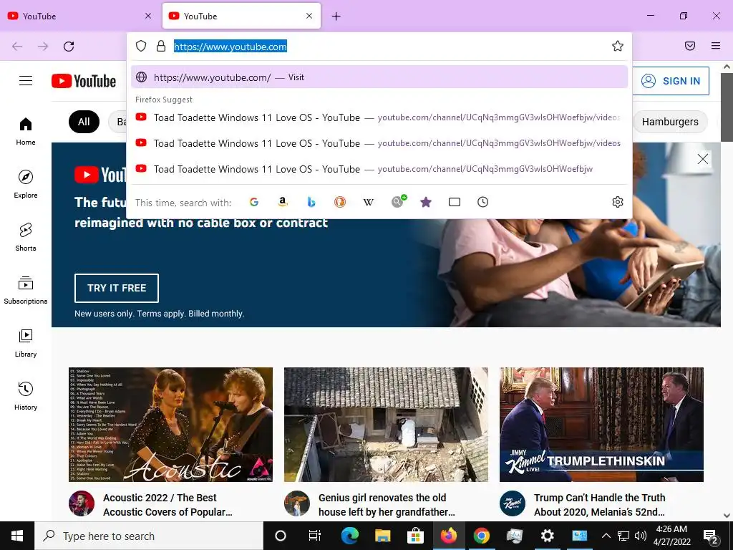Search bookmarks with the purple star
Screen dimensions: 733x550
tap(426, 202)
